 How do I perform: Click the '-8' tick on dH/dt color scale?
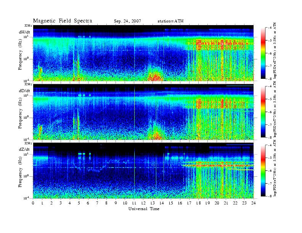(270, 79)
